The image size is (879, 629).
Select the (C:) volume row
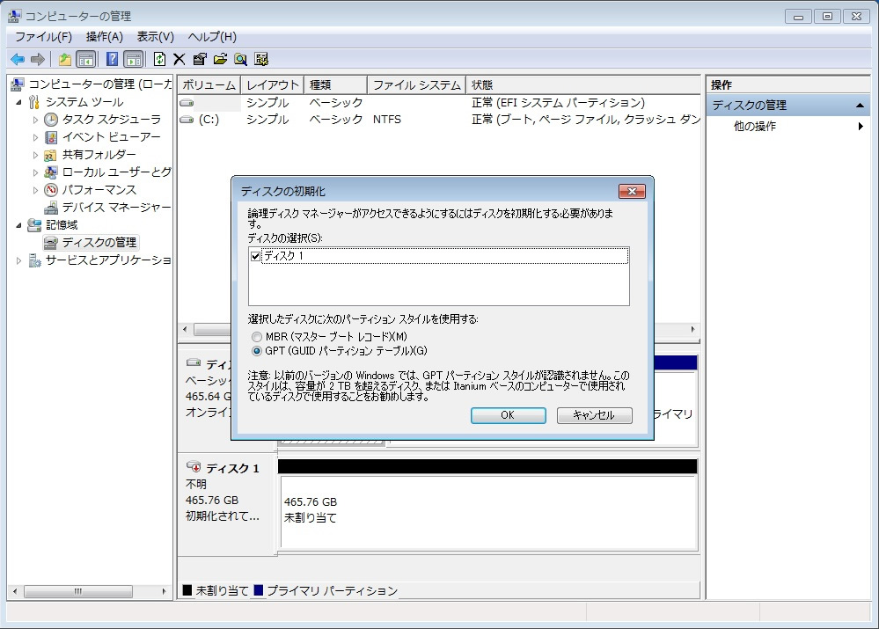point(440,120)
